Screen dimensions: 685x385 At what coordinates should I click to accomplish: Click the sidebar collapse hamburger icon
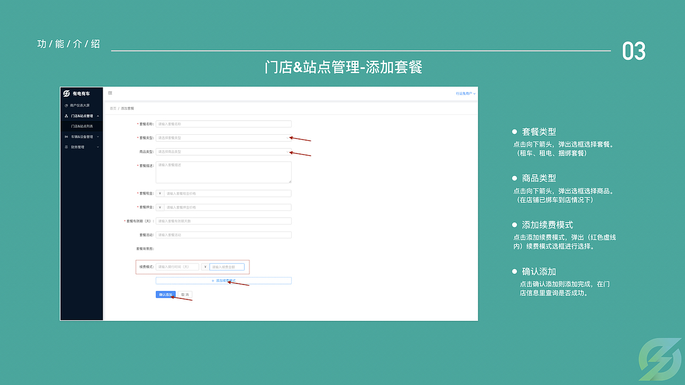point(110,92)
